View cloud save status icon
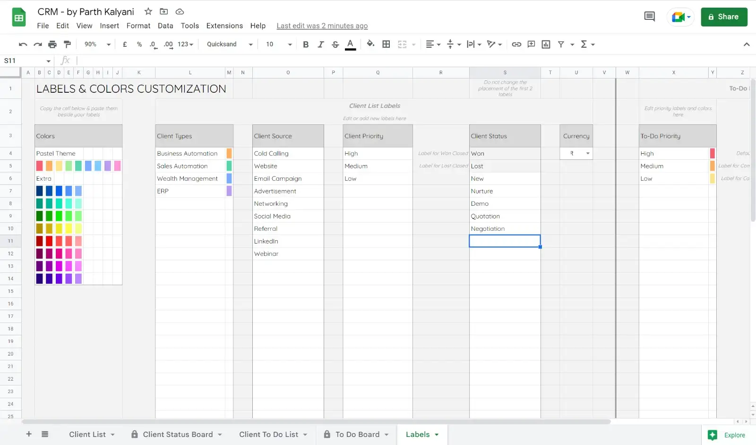Image resolution: width=756 pixels, height=445 pixels. tap(180, 11)
